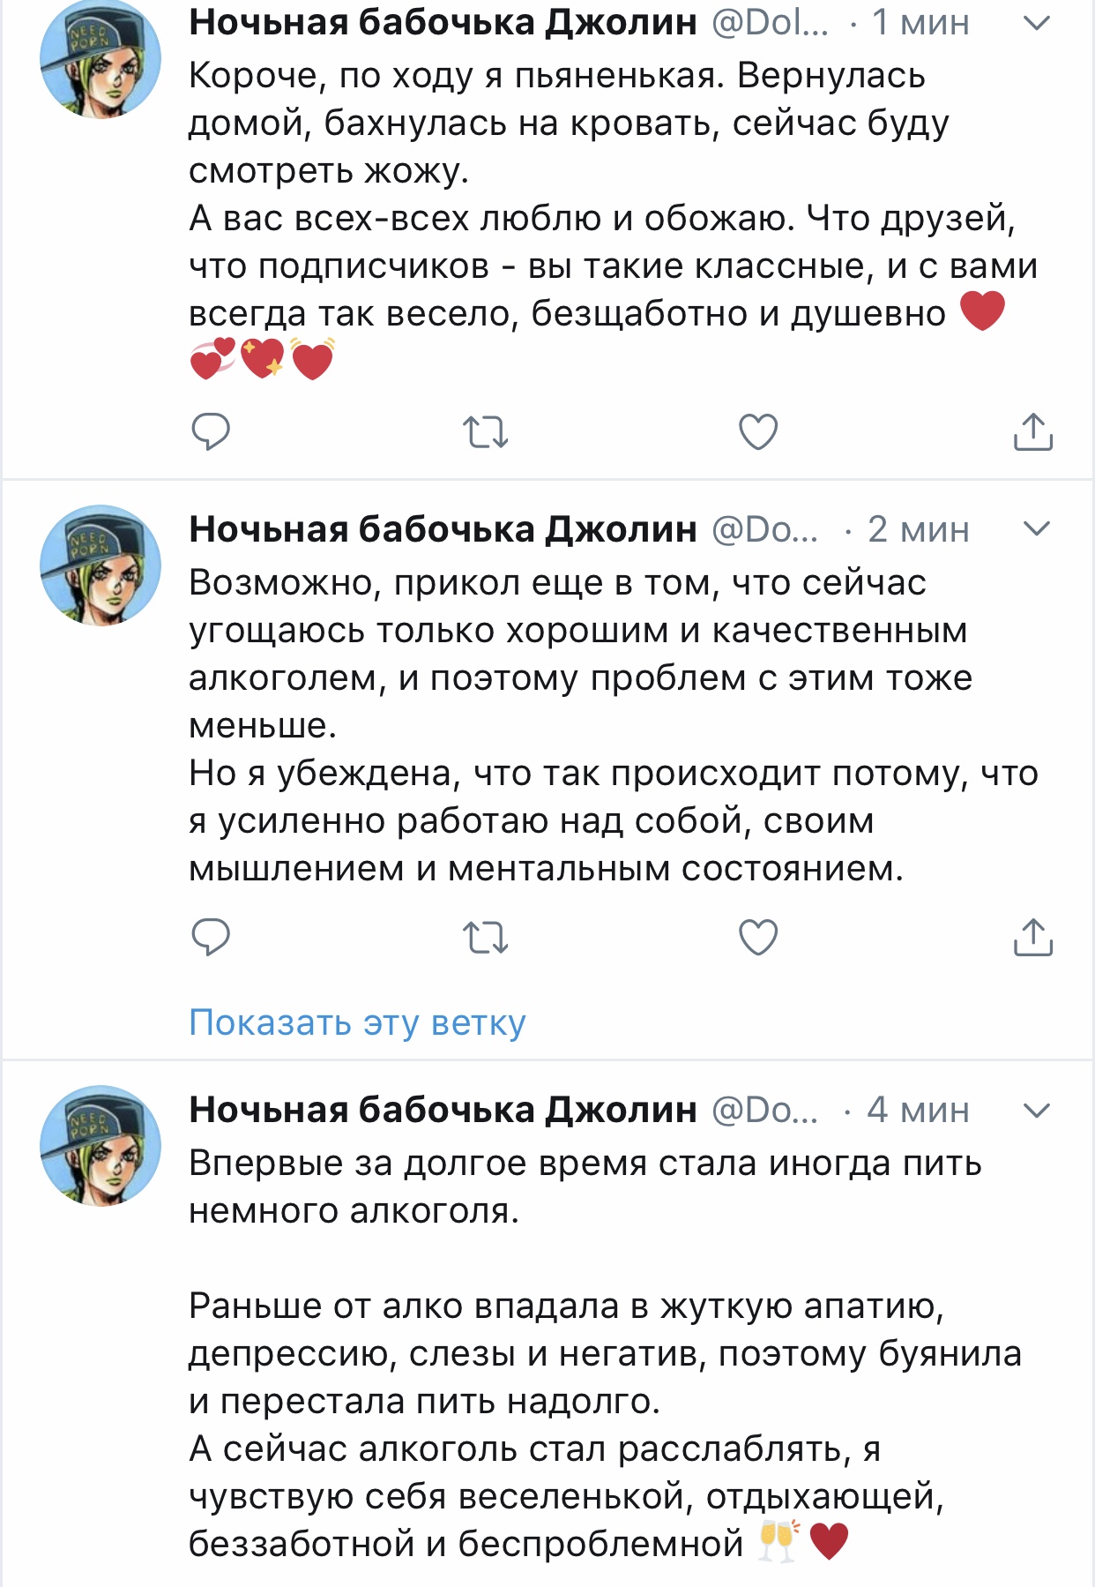Share the 1 мин tweet
Screen dimensions: 1095x1587
click(x=1032, y=431)
